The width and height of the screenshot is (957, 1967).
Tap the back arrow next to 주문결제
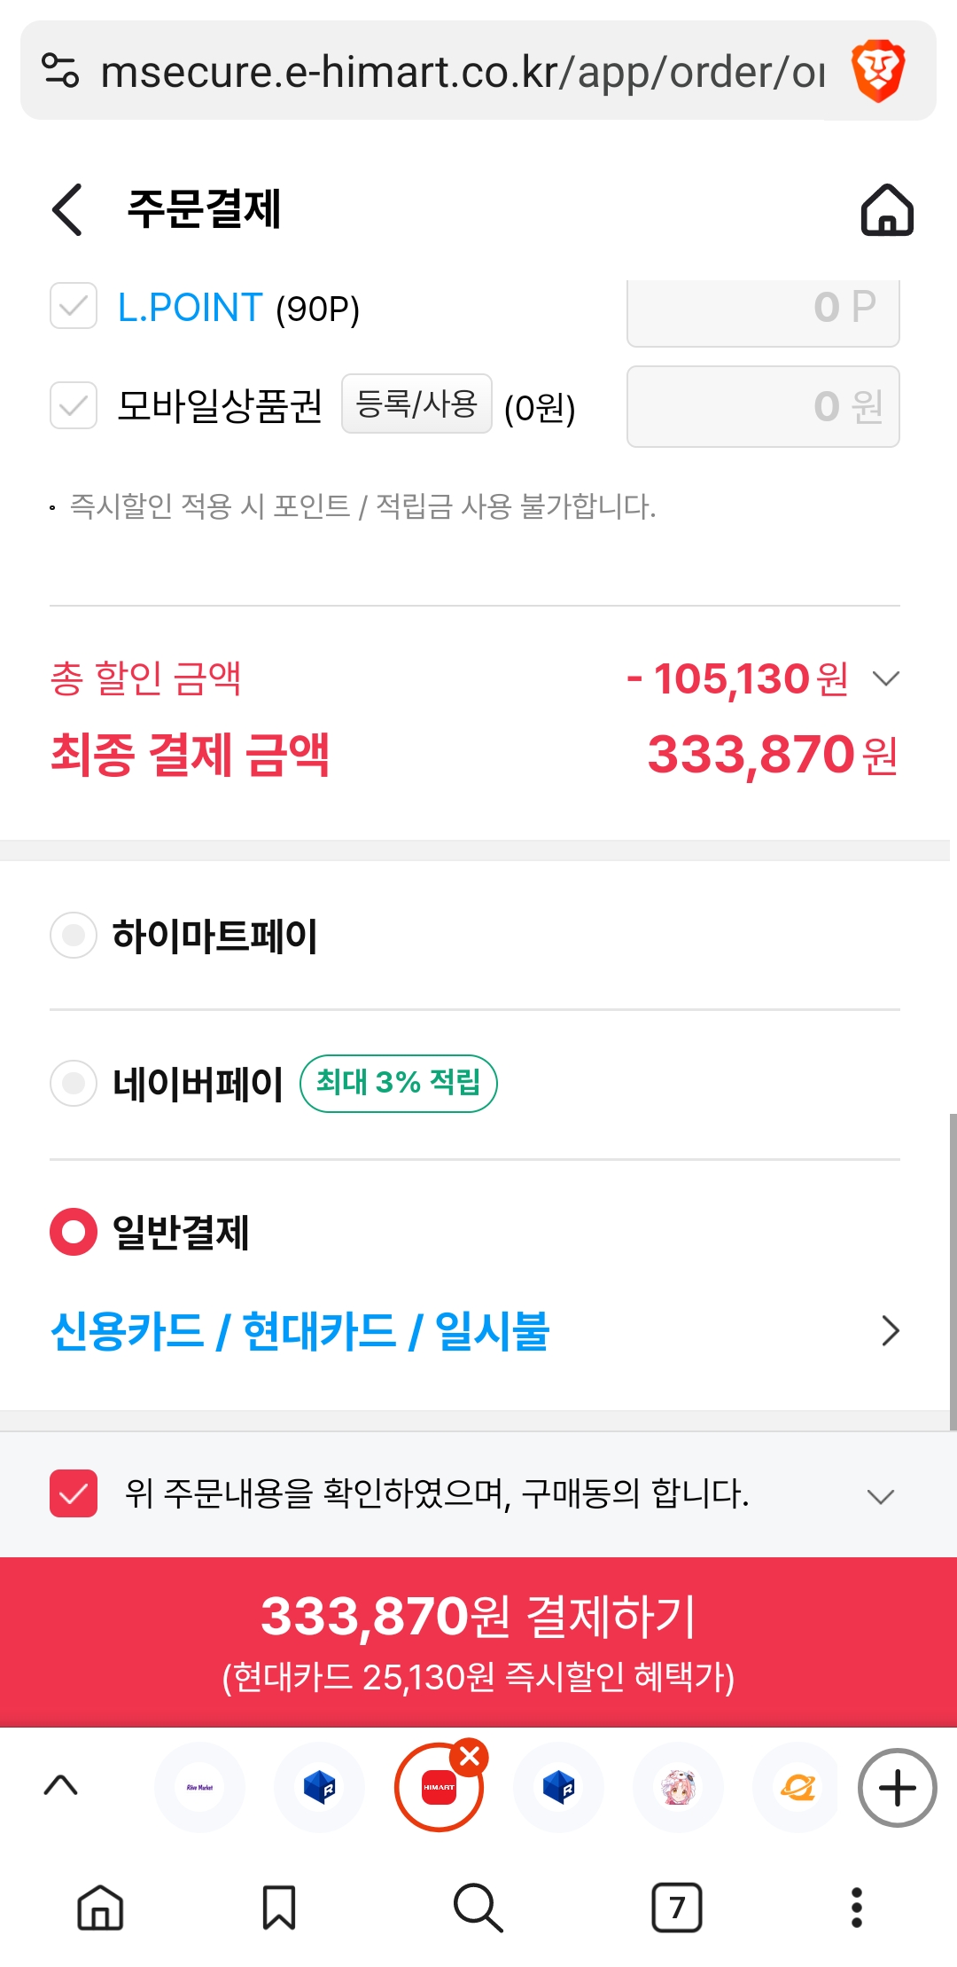click(x=67, y=210)
